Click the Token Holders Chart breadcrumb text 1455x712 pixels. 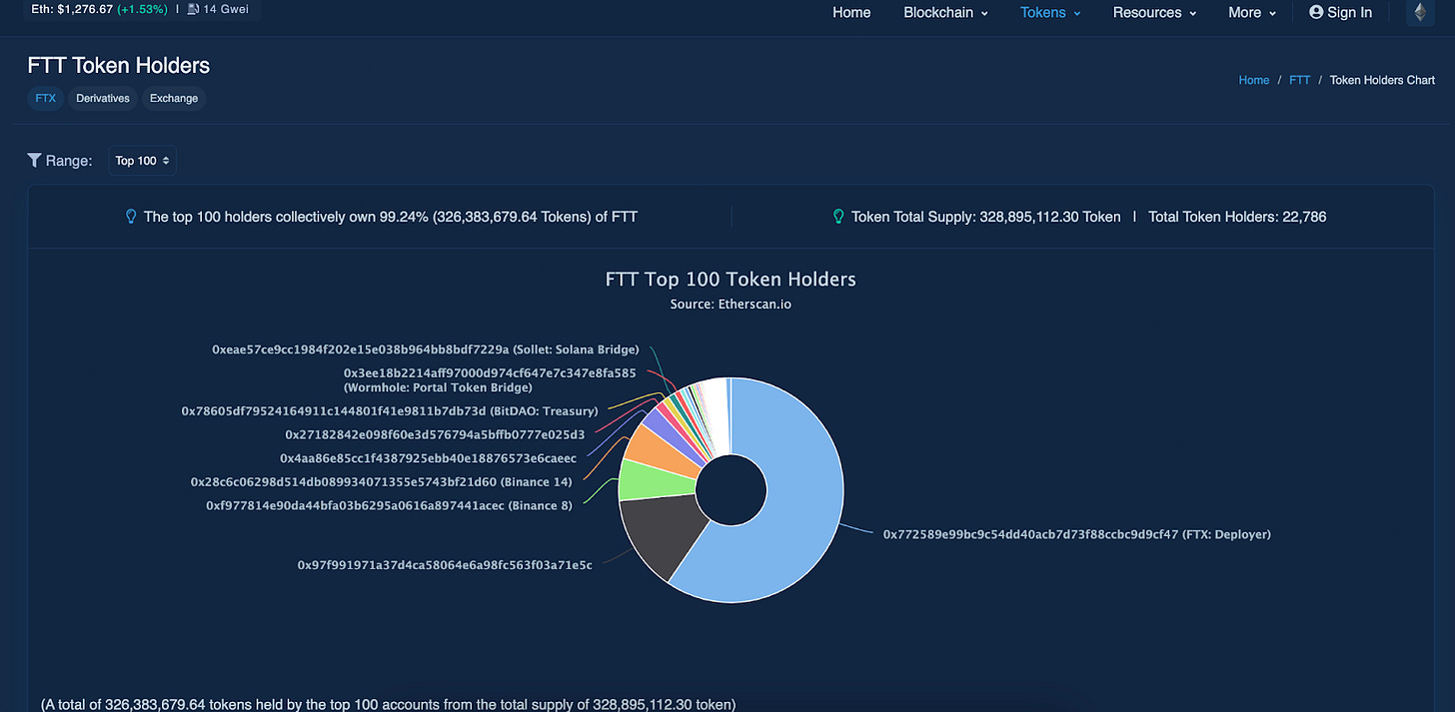click(x=1382, y=80)
